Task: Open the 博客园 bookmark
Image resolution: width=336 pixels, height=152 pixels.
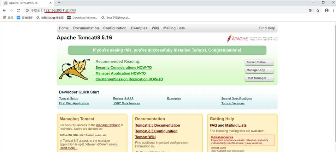Action: coord(50,18)
